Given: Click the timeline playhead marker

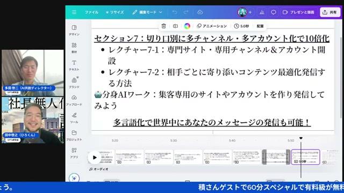Looking at the screenshot, I should tap(301, 138).
